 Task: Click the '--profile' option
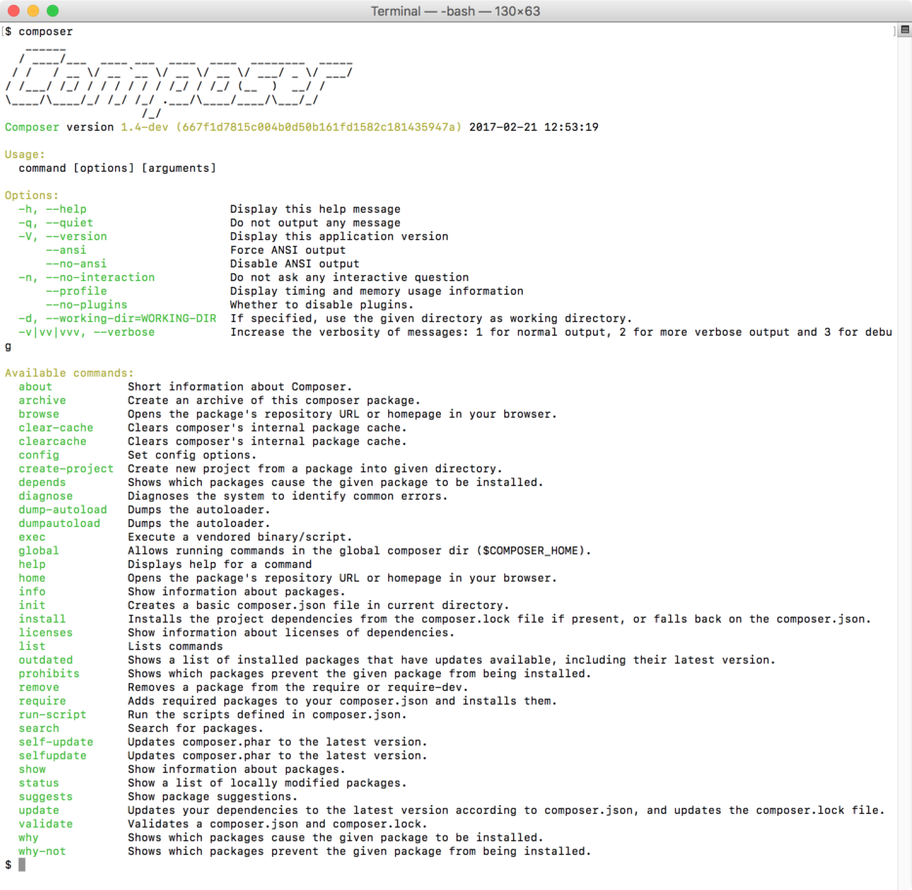point(76,291)
